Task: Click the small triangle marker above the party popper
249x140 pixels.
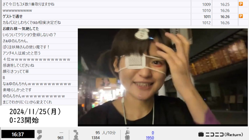Action: click(128, 128)
